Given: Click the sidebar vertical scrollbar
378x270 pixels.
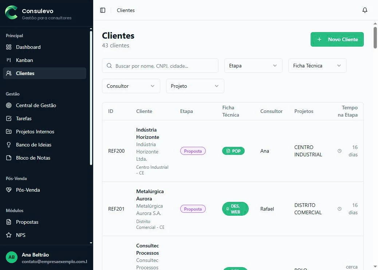Looking at the screenshot, I should point(91,98).
